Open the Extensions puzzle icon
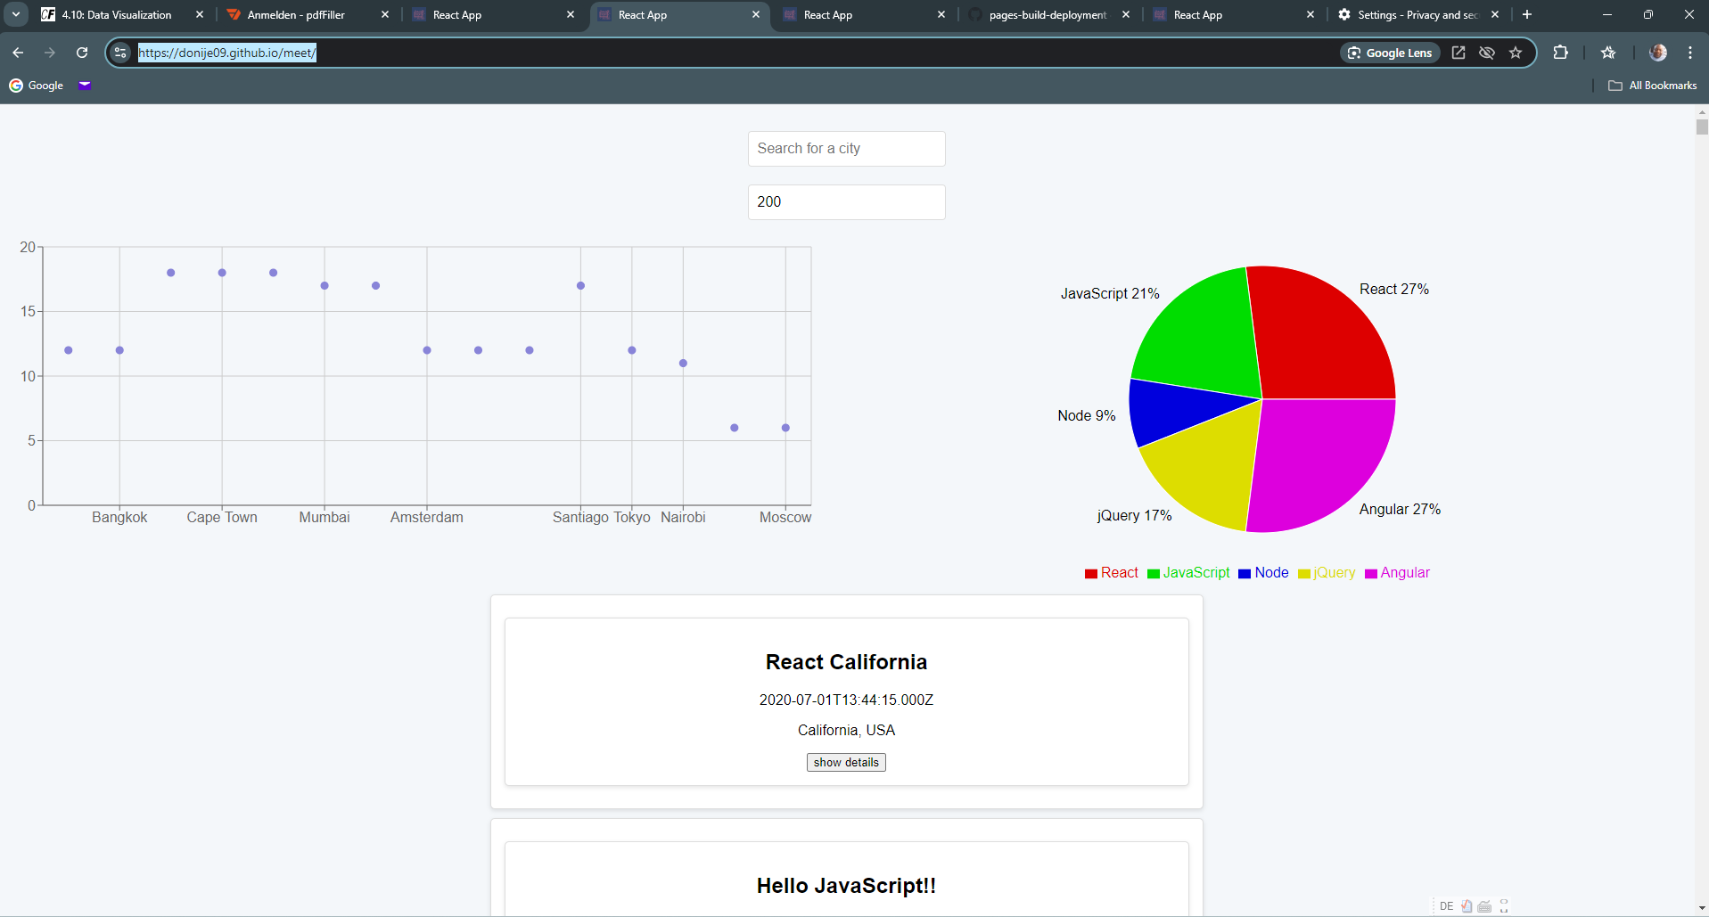The height and width of the screenshot is (917, 1709). 1560,53
